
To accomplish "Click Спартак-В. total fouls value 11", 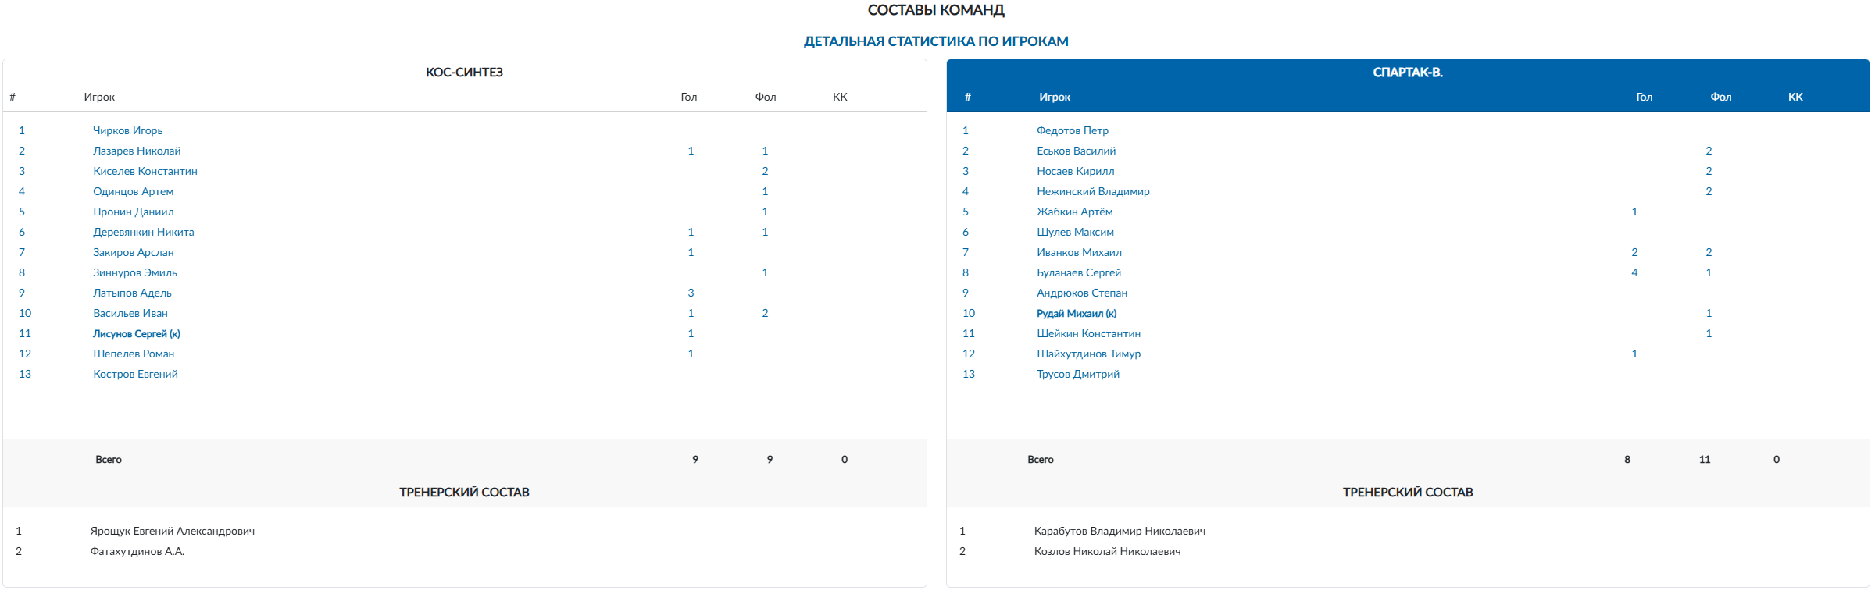I will tap(1705, 460).
